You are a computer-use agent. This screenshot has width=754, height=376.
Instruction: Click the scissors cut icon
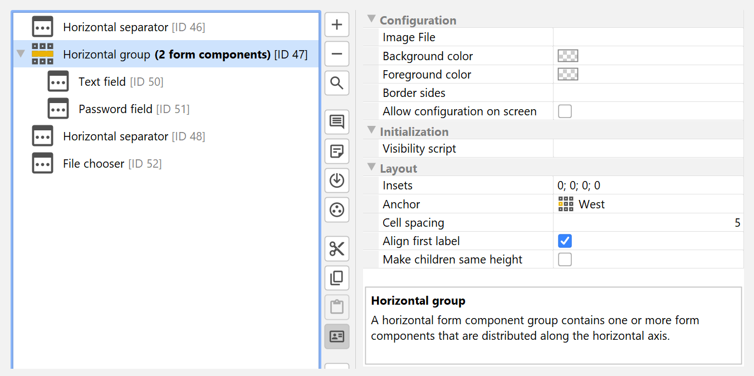(x=337, y=248)
